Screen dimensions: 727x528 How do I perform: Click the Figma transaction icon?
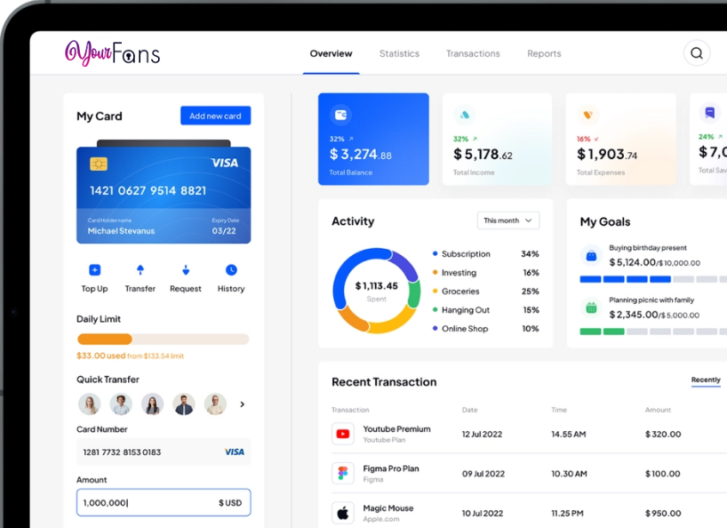(x=343, y=473)
